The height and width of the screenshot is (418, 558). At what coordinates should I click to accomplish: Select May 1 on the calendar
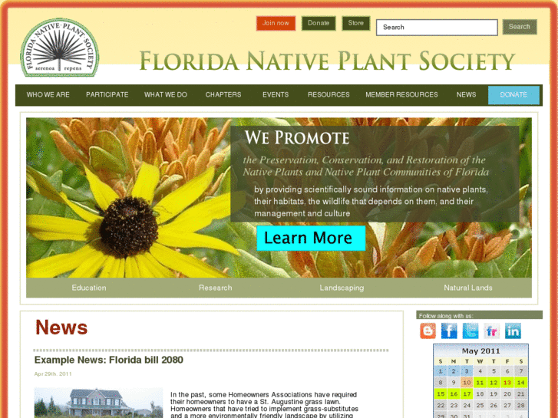[x=441, y=371]
